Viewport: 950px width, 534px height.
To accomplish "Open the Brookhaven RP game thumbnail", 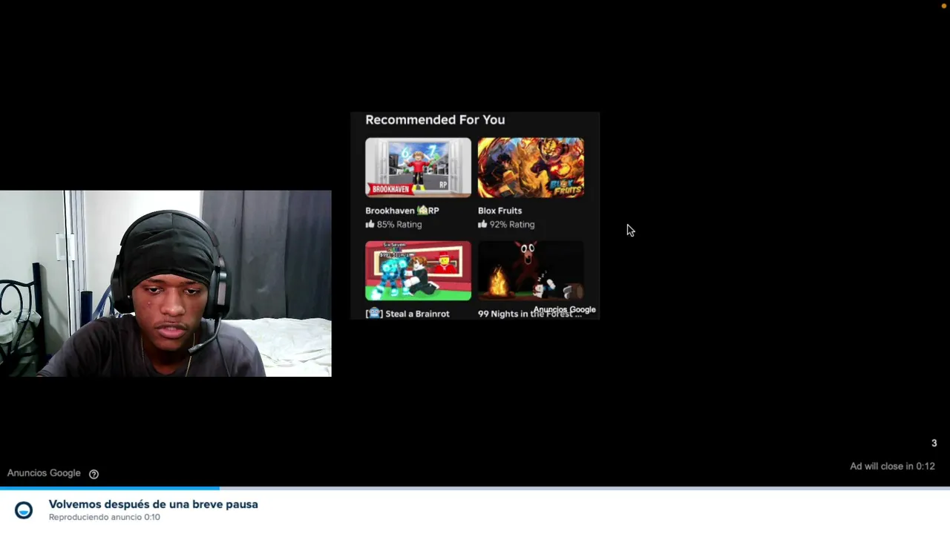I will click(x=418, y=167).
